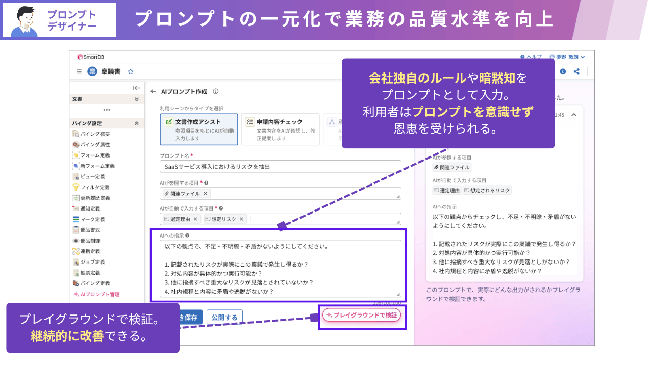The image size is (653, 367).
Task: Open the 夢野 敦朗 user menu
Action: click(x=568, y=57)
